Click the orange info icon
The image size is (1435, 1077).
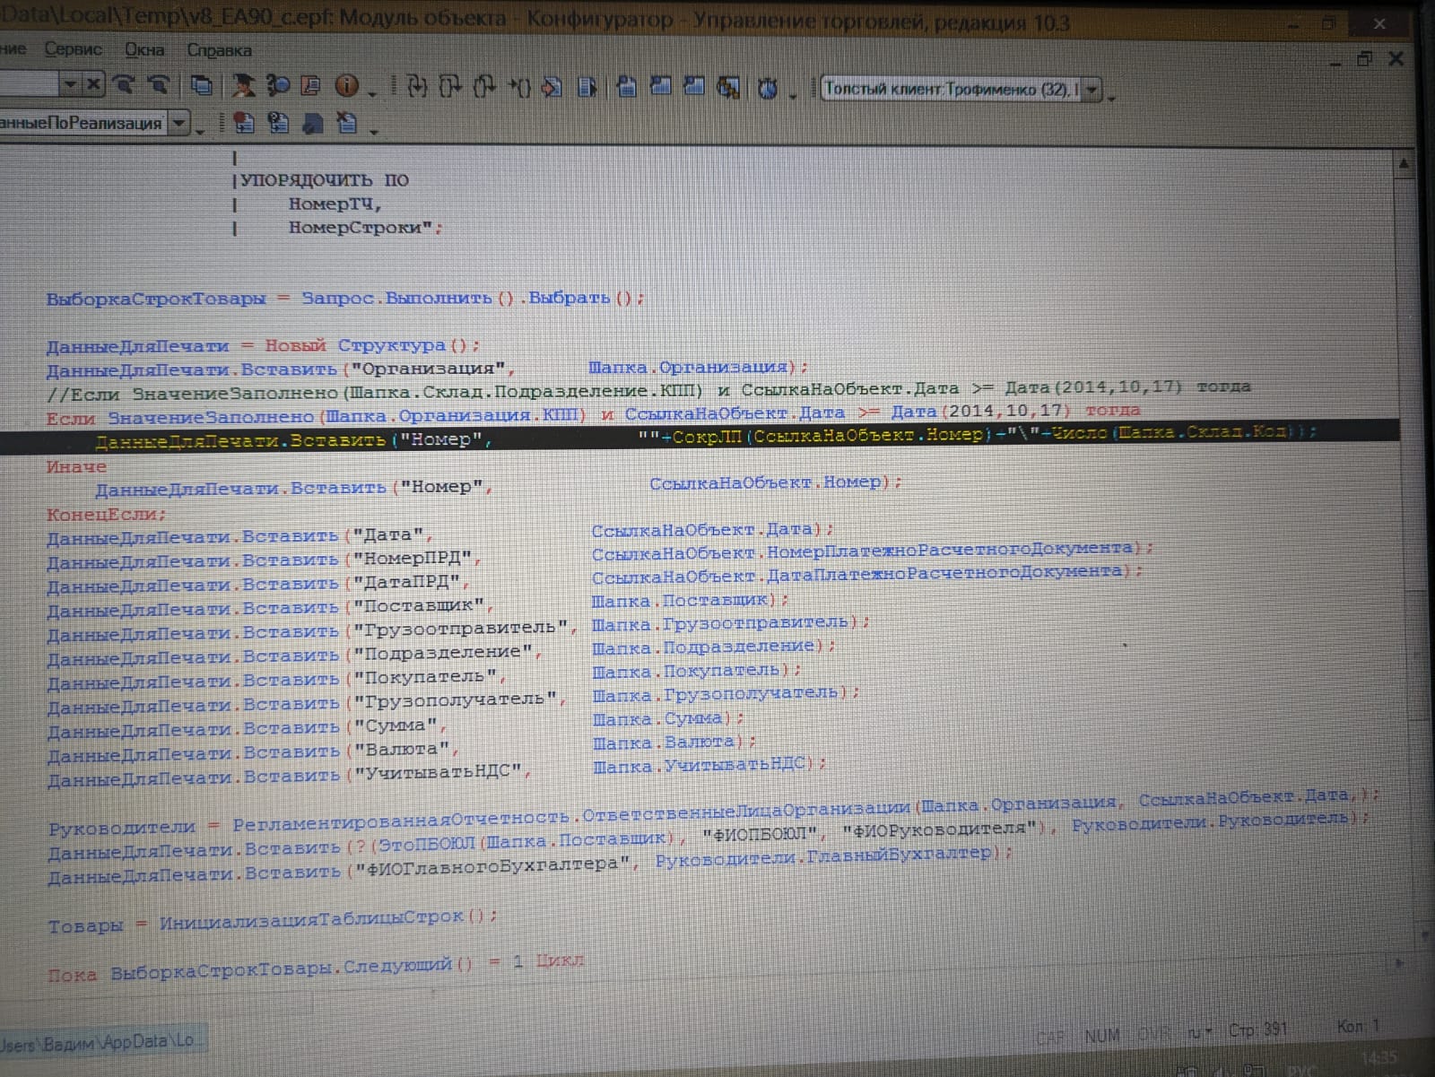347,86
